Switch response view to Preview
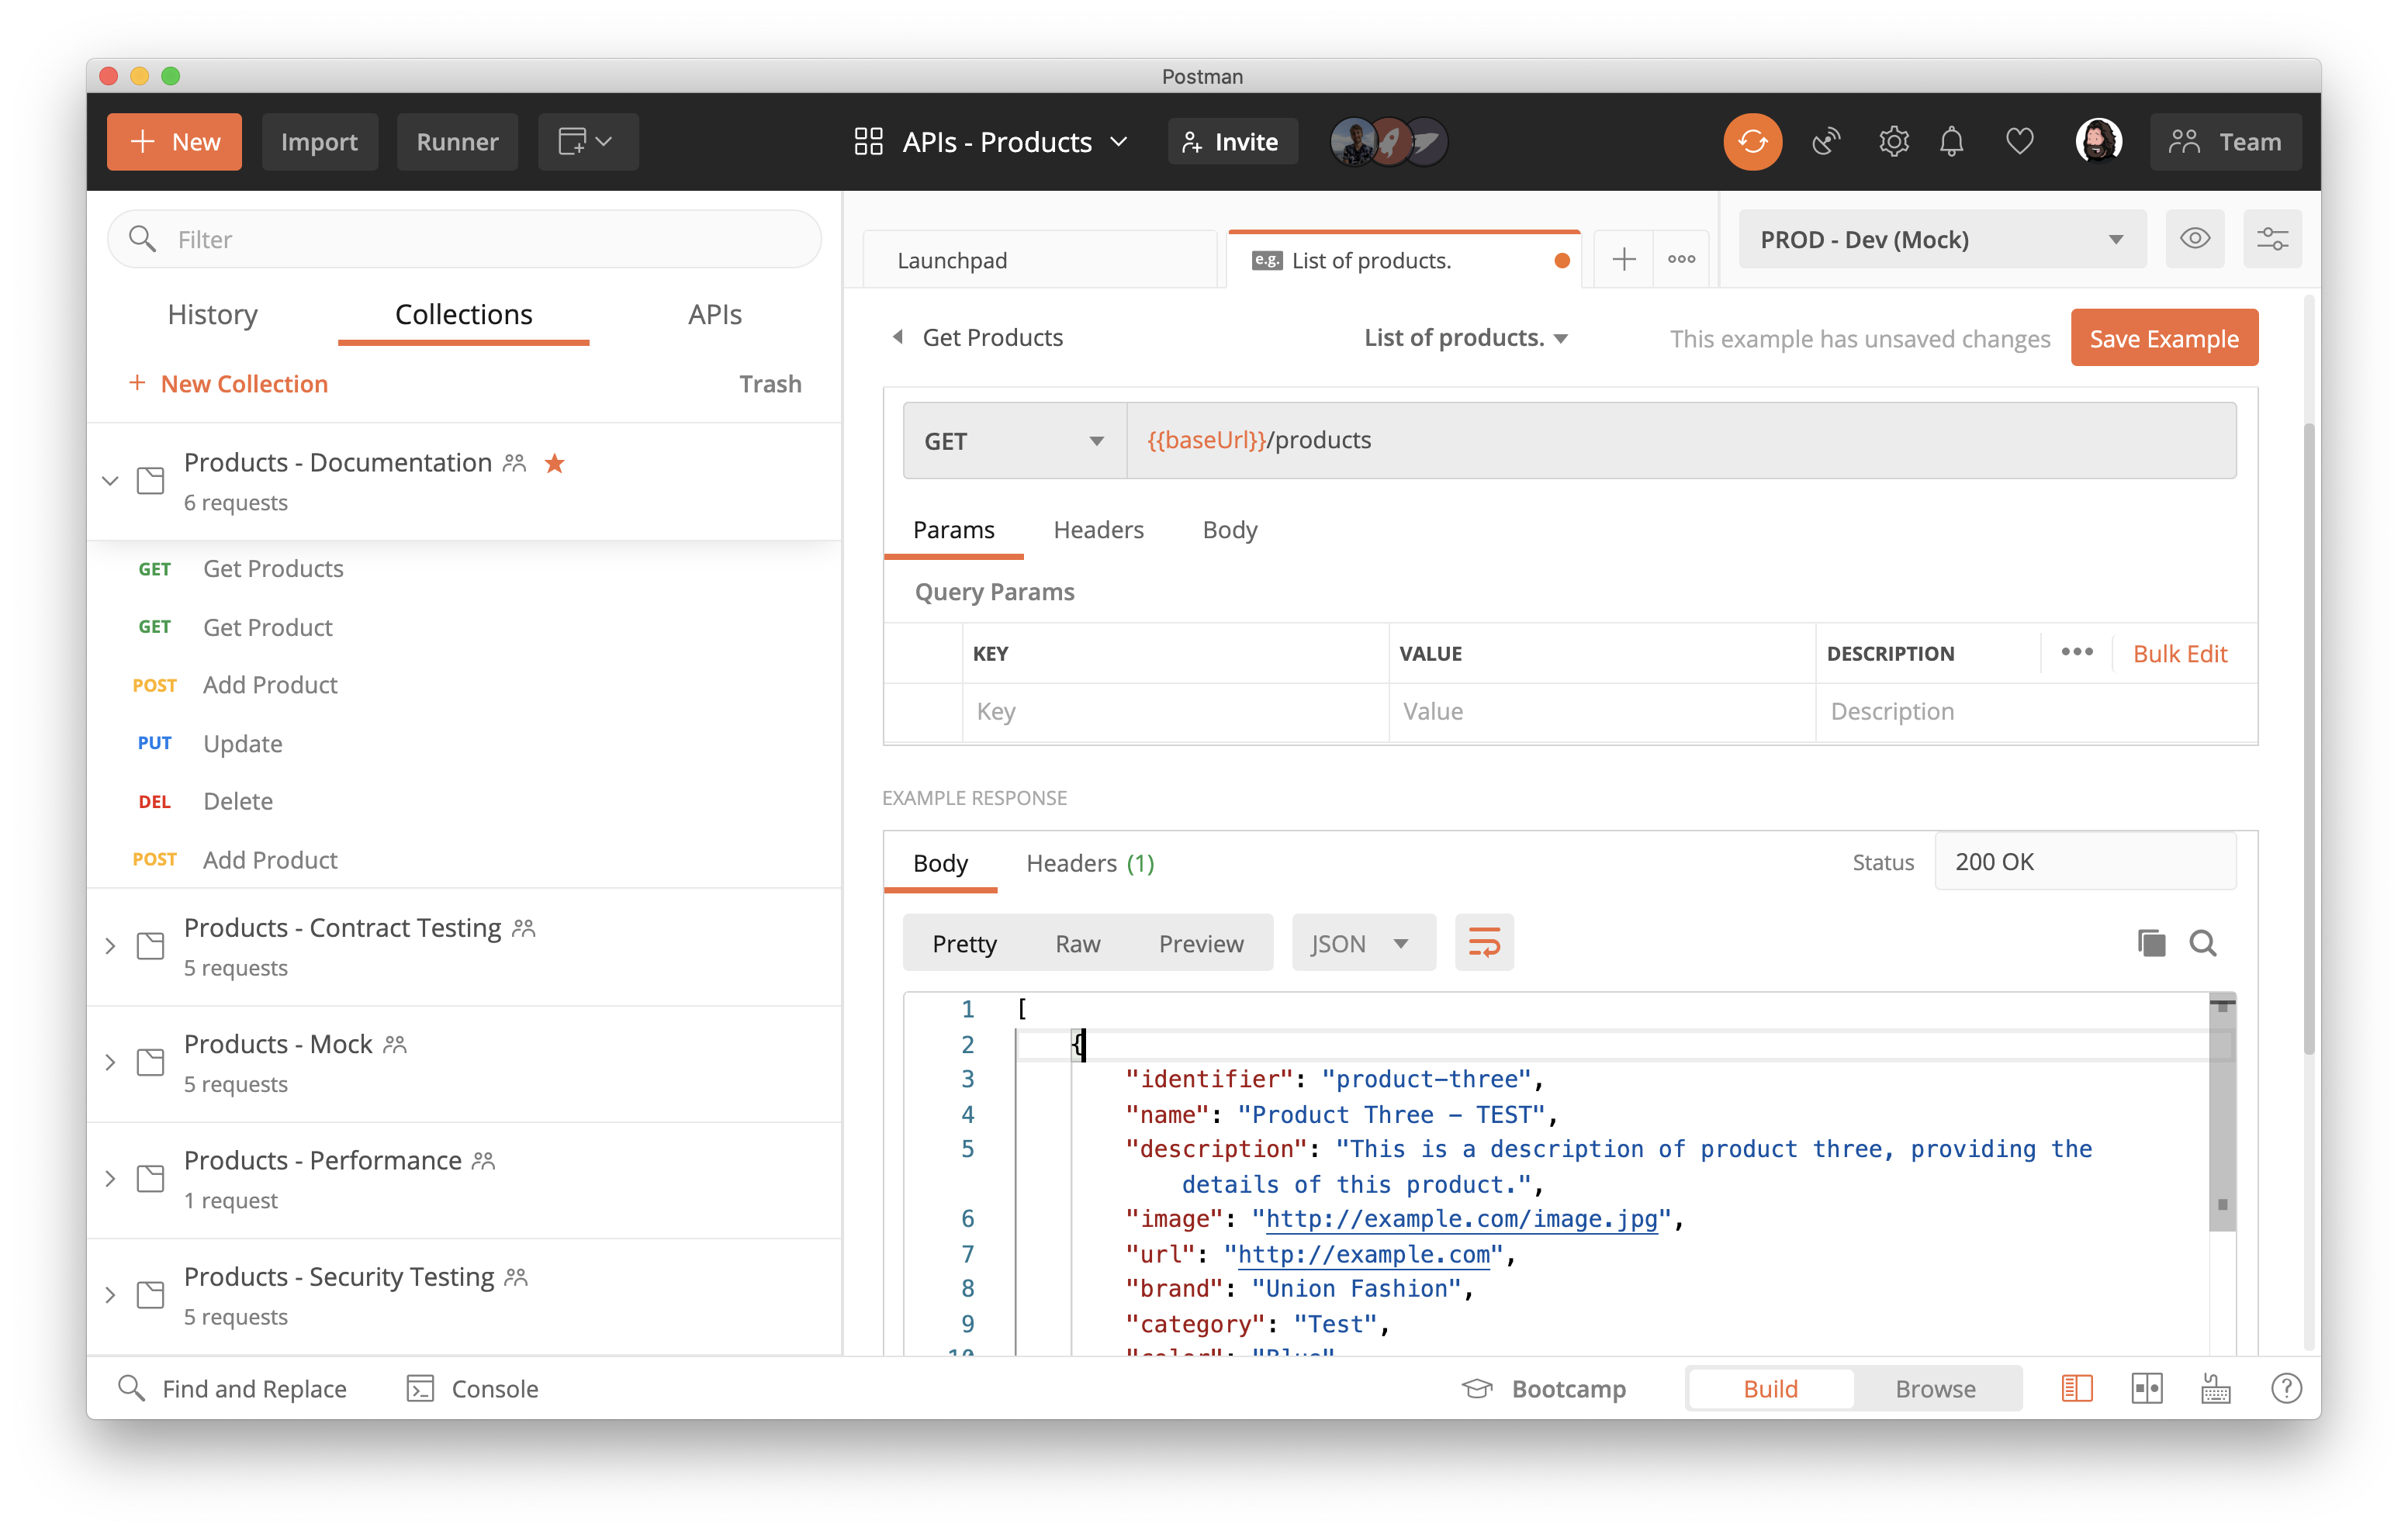The image size is (2408, 1534). 1201,943
